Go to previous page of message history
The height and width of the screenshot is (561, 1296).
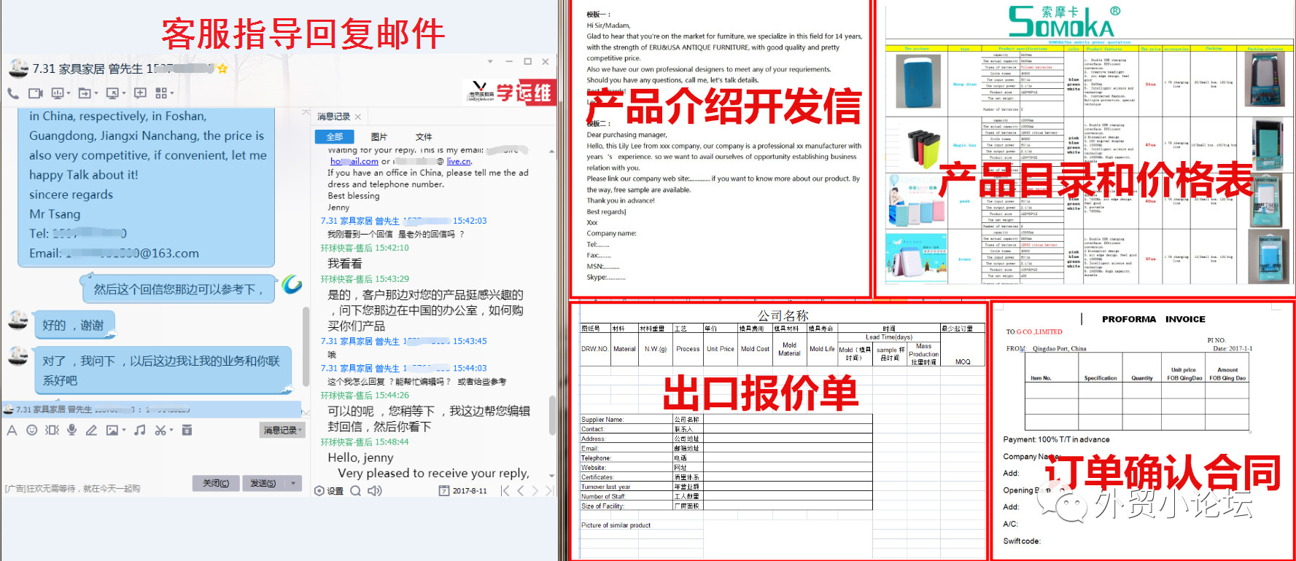tap(521, 491)
